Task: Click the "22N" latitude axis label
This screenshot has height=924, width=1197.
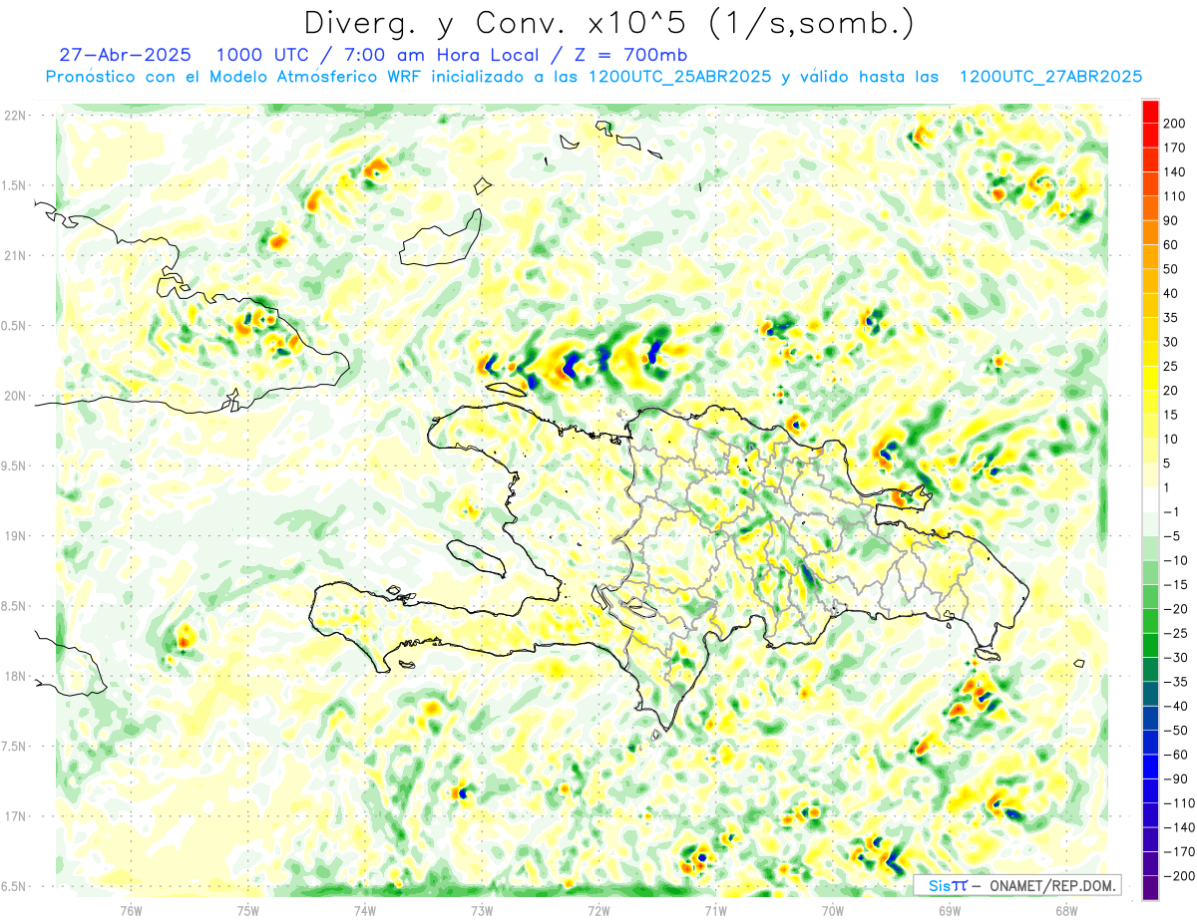Action: click(15, 116)
